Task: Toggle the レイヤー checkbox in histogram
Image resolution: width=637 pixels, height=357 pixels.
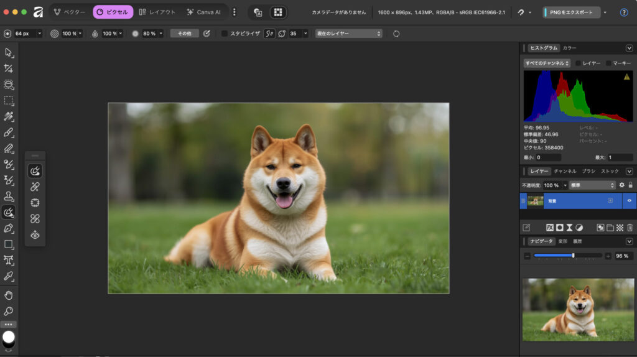Action: (x=578, y=63)
